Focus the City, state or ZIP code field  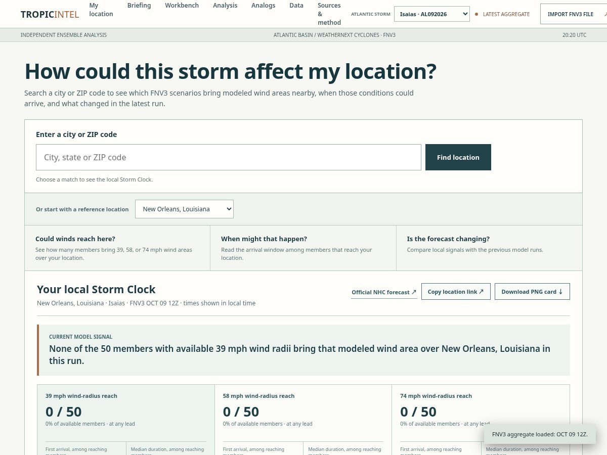tap(229, 157)
